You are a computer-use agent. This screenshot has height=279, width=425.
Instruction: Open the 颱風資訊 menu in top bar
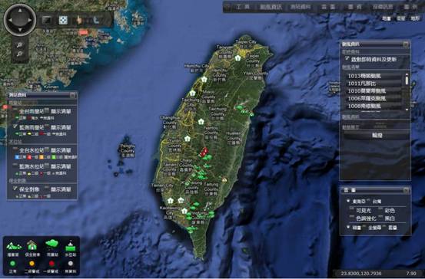pyautogui.click(x=271, y=7)
